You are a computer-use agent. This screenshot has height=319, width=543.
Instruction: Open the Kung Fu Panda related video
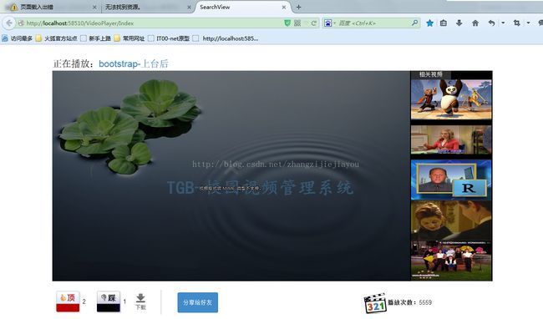click(451, 99)
